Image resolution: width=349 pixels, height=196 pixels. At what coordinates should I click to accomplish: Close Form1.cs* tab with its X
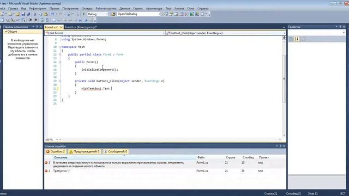tap(62, 27)
